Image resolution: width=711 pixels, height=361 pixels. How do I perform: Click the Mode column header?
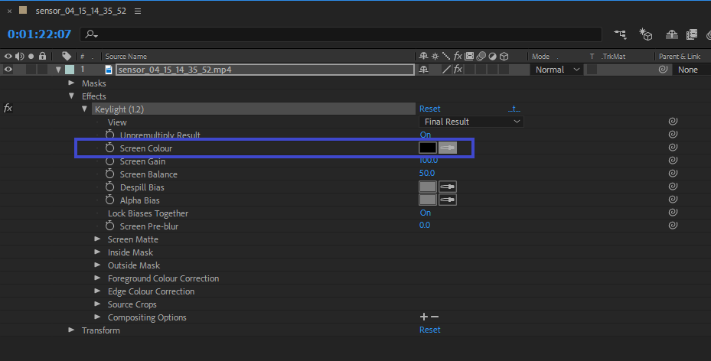tap(540, 57)
